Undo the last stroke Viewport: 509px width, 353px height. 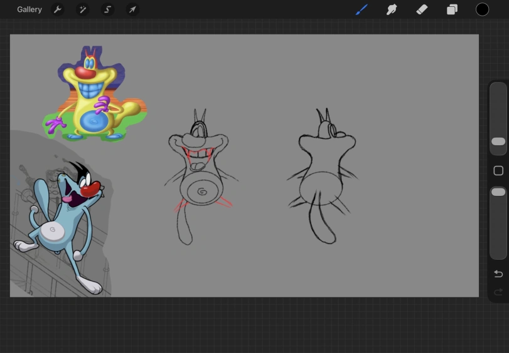(498, 274)
